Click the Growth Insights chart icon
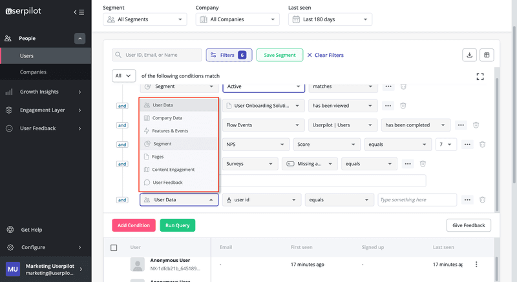517x282 pixels. [x=9, y=92]
